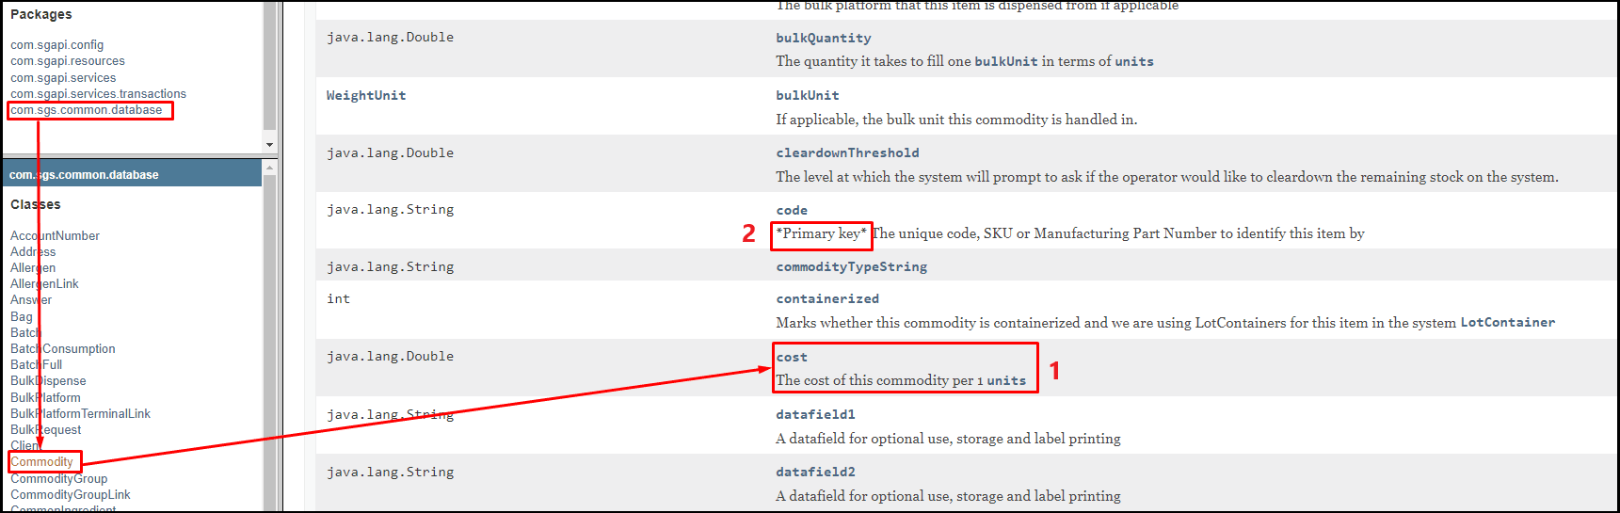Select the Commodity class link
Image resolution: width=1620 pixels, height=513 pixels.
41,461
